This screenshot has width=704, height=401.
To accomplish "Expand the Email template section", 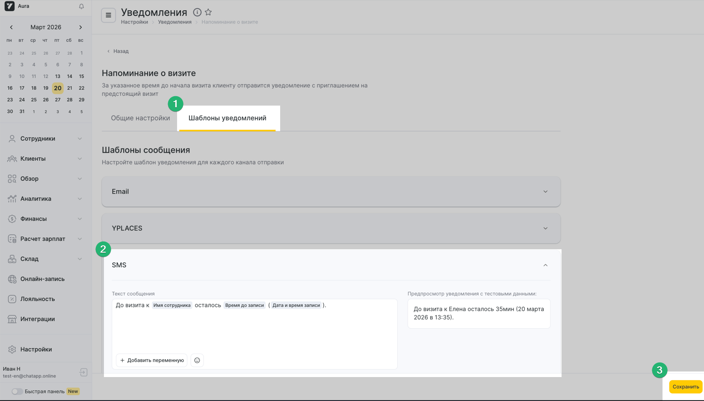I will pyautogui.click(x=331, y=192).
